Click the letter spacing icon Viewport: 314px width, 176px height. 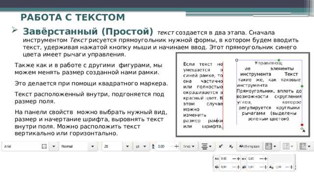[217, 159]
